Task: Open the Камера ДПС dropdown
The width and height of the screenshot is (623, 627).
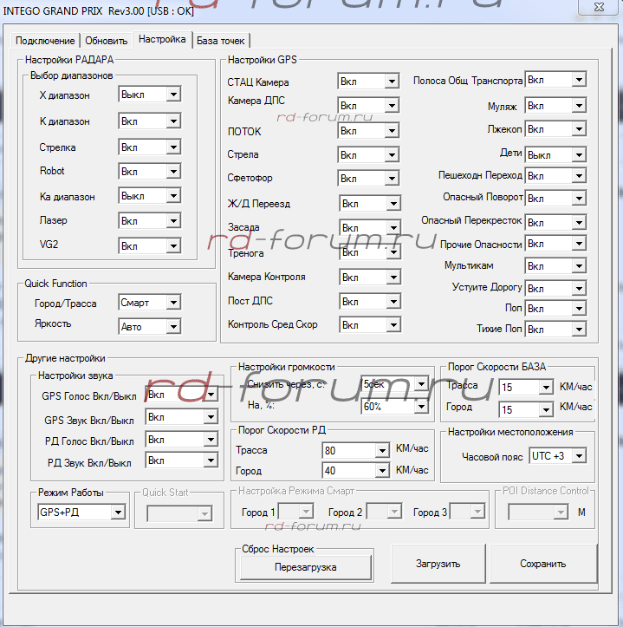Action: pos(368,106)
